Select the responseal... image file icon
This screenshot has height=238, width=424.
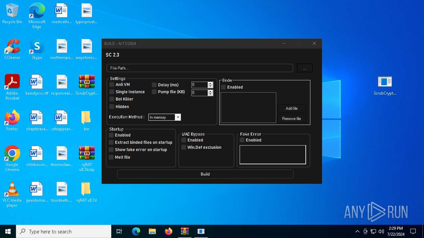click(62, 85)
